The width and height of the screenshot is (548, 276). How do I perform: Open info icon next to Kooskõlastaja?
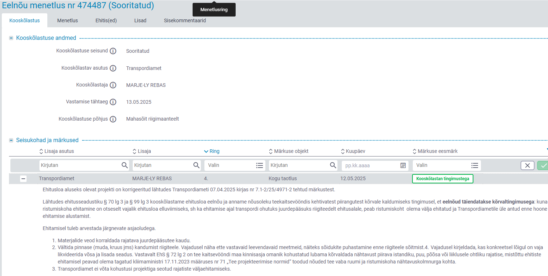pyautogui.click(x=113, y=85)
